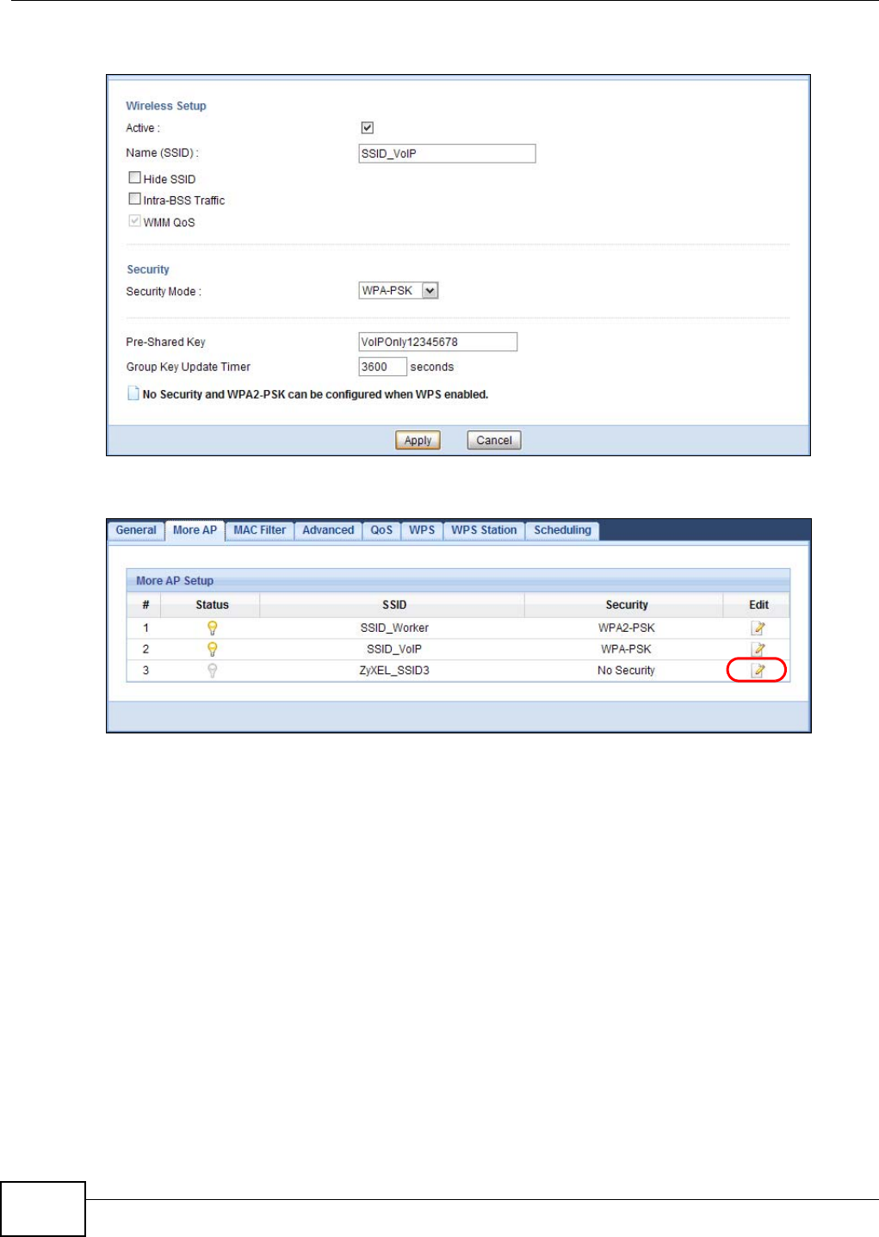The image size is (879, 1237).
Task: Click the SSID_VoIP status bulb icon
Action: pyautogui.click(x=213, y=649)
